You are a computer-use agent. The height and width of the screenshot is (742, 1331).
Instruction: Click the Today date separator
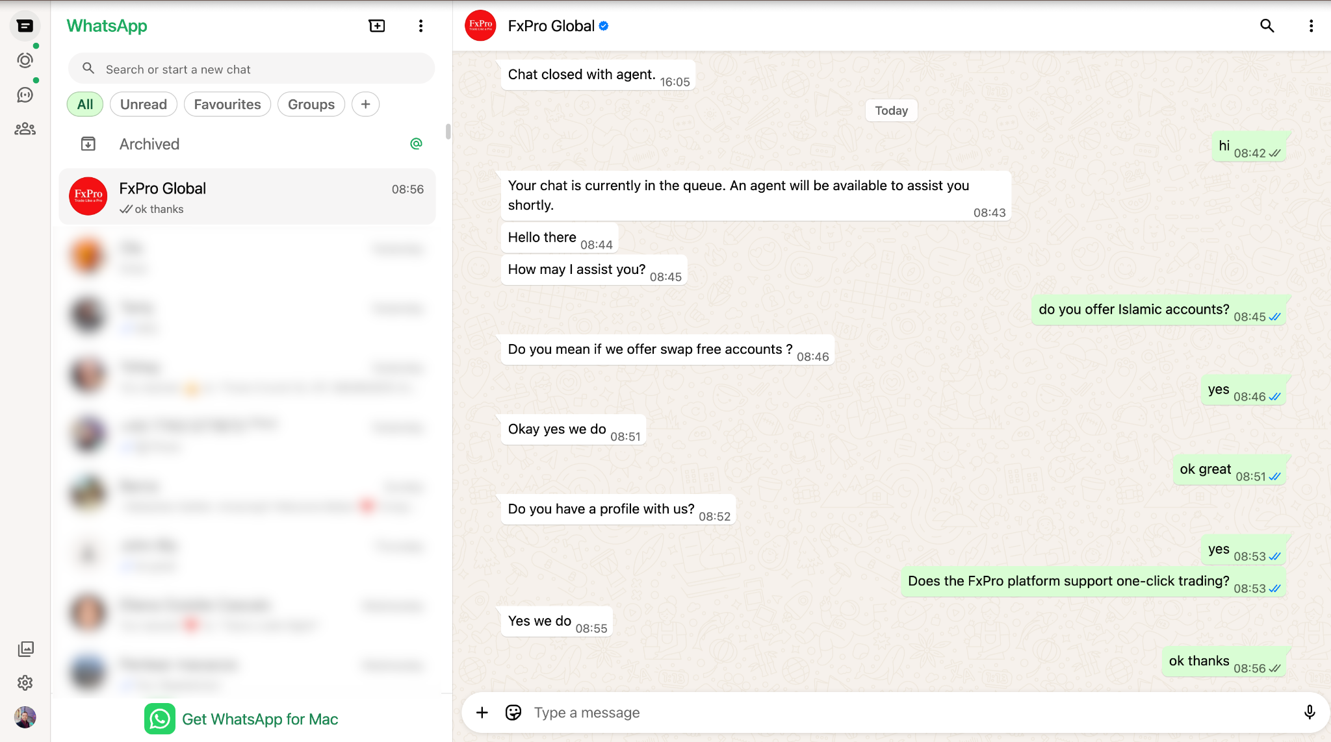click(891, 110)
